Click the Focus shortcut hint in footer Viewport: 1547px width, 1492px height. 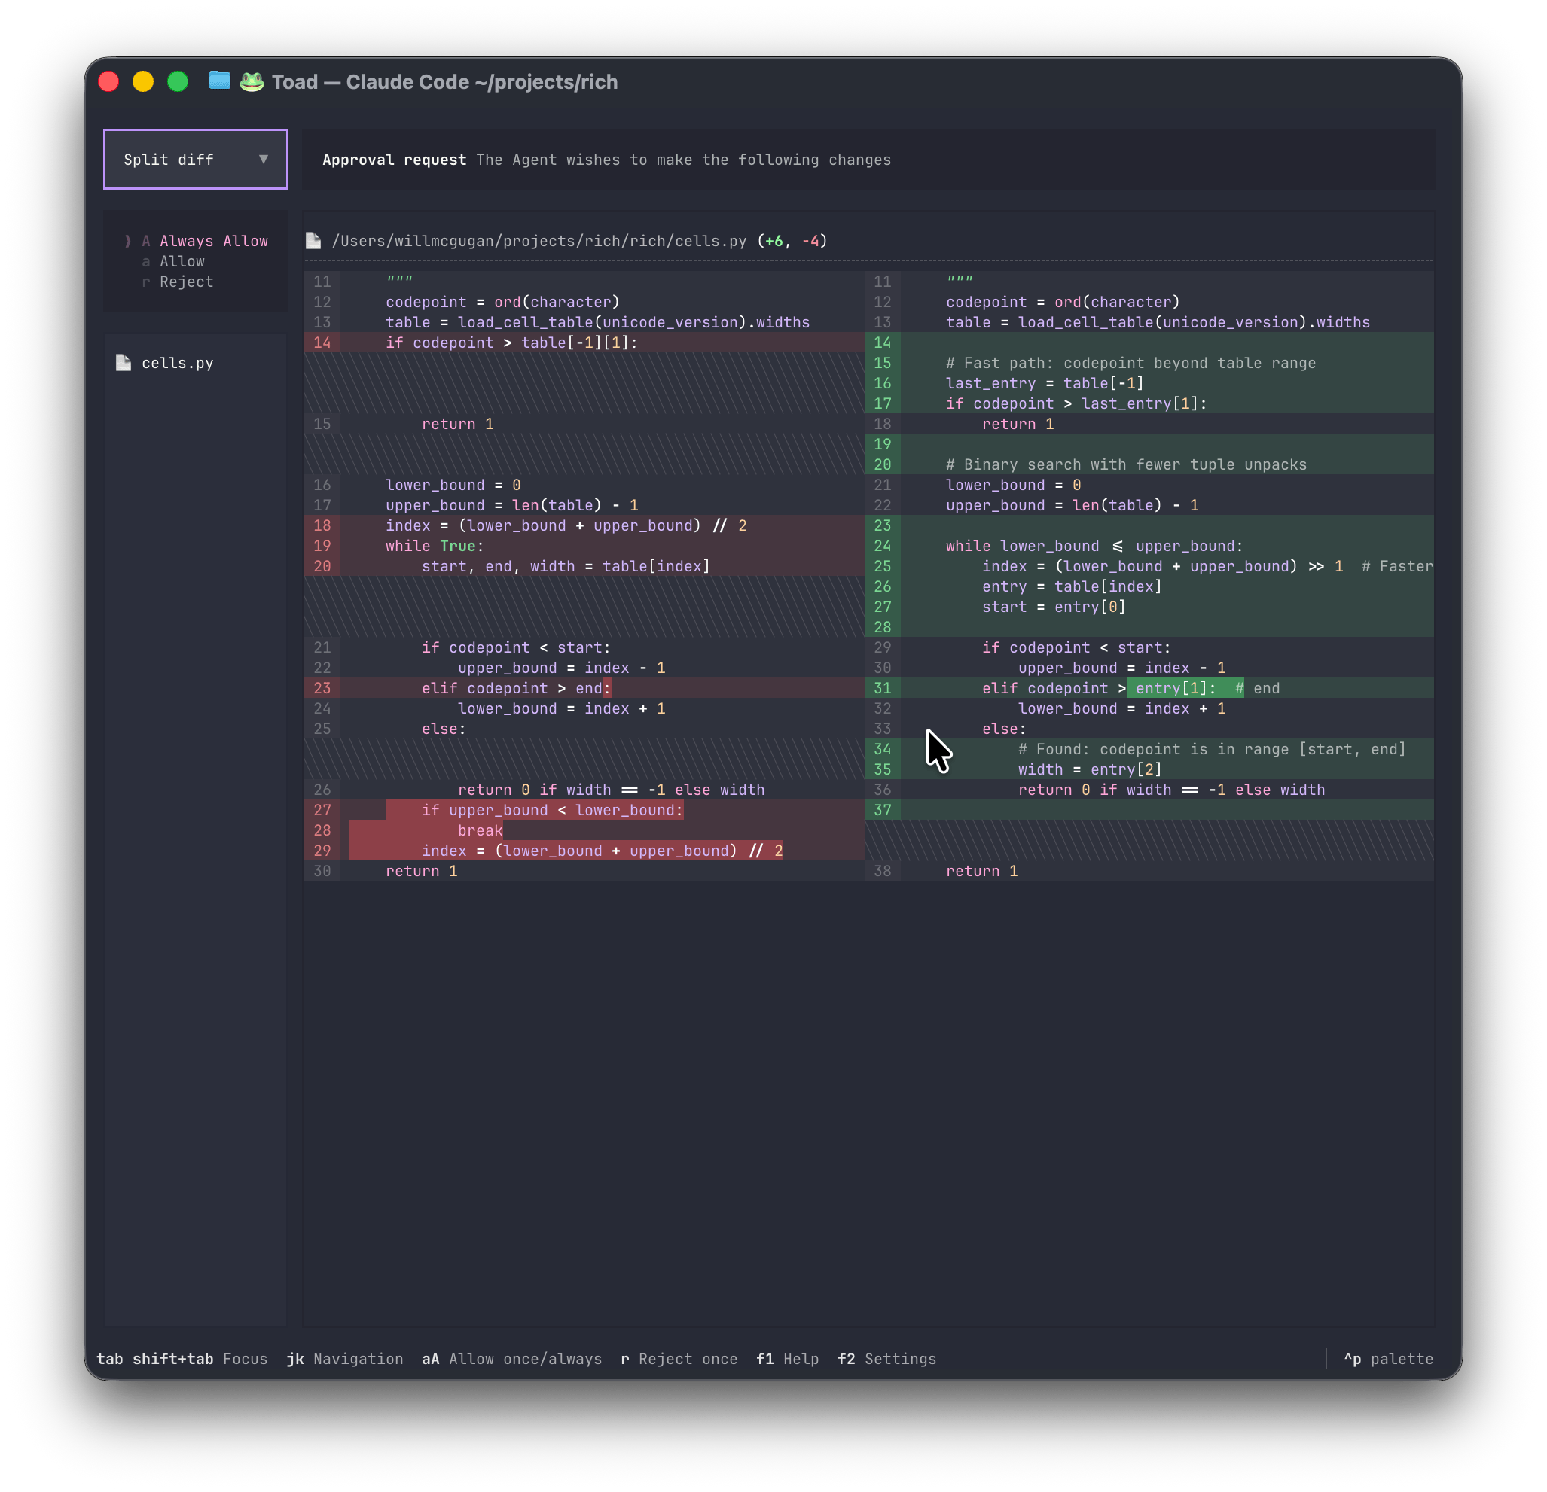coord(245,1359)
